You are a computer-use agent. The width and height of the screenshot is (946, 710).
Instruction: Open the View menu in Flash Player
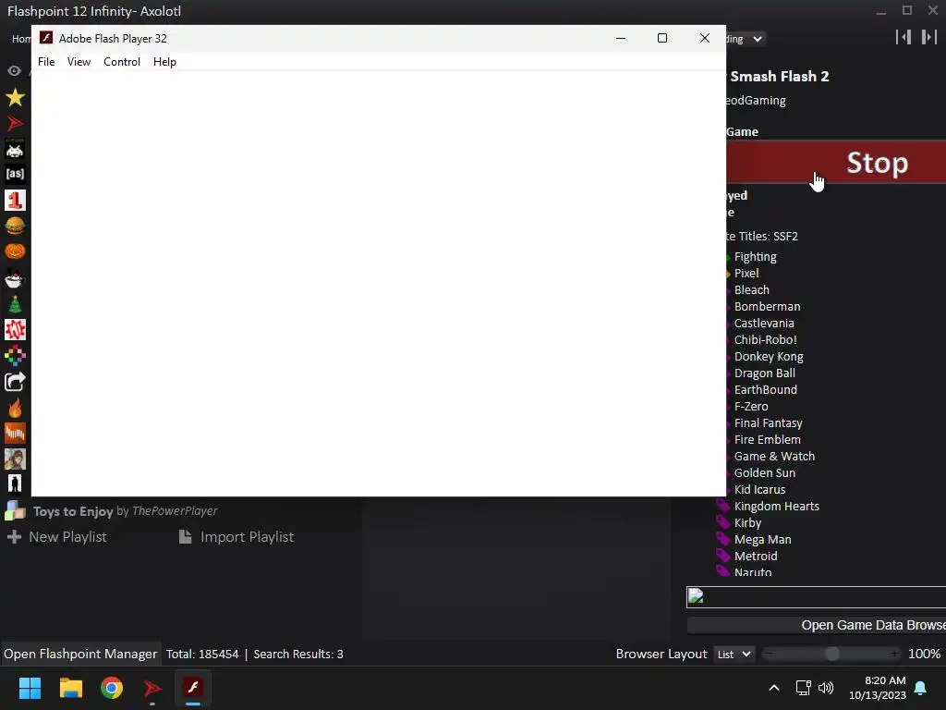click(79, 62)
